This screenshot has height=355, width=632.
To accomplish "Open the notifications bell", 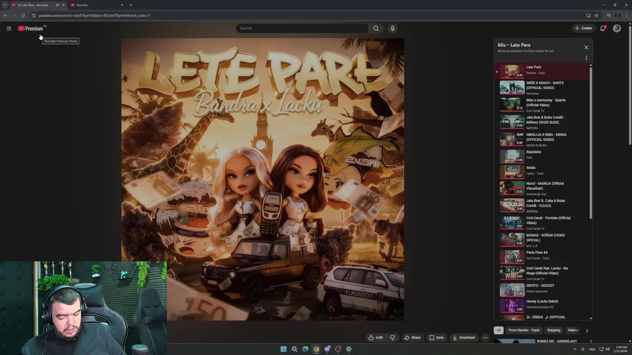I will pos(603,28).
